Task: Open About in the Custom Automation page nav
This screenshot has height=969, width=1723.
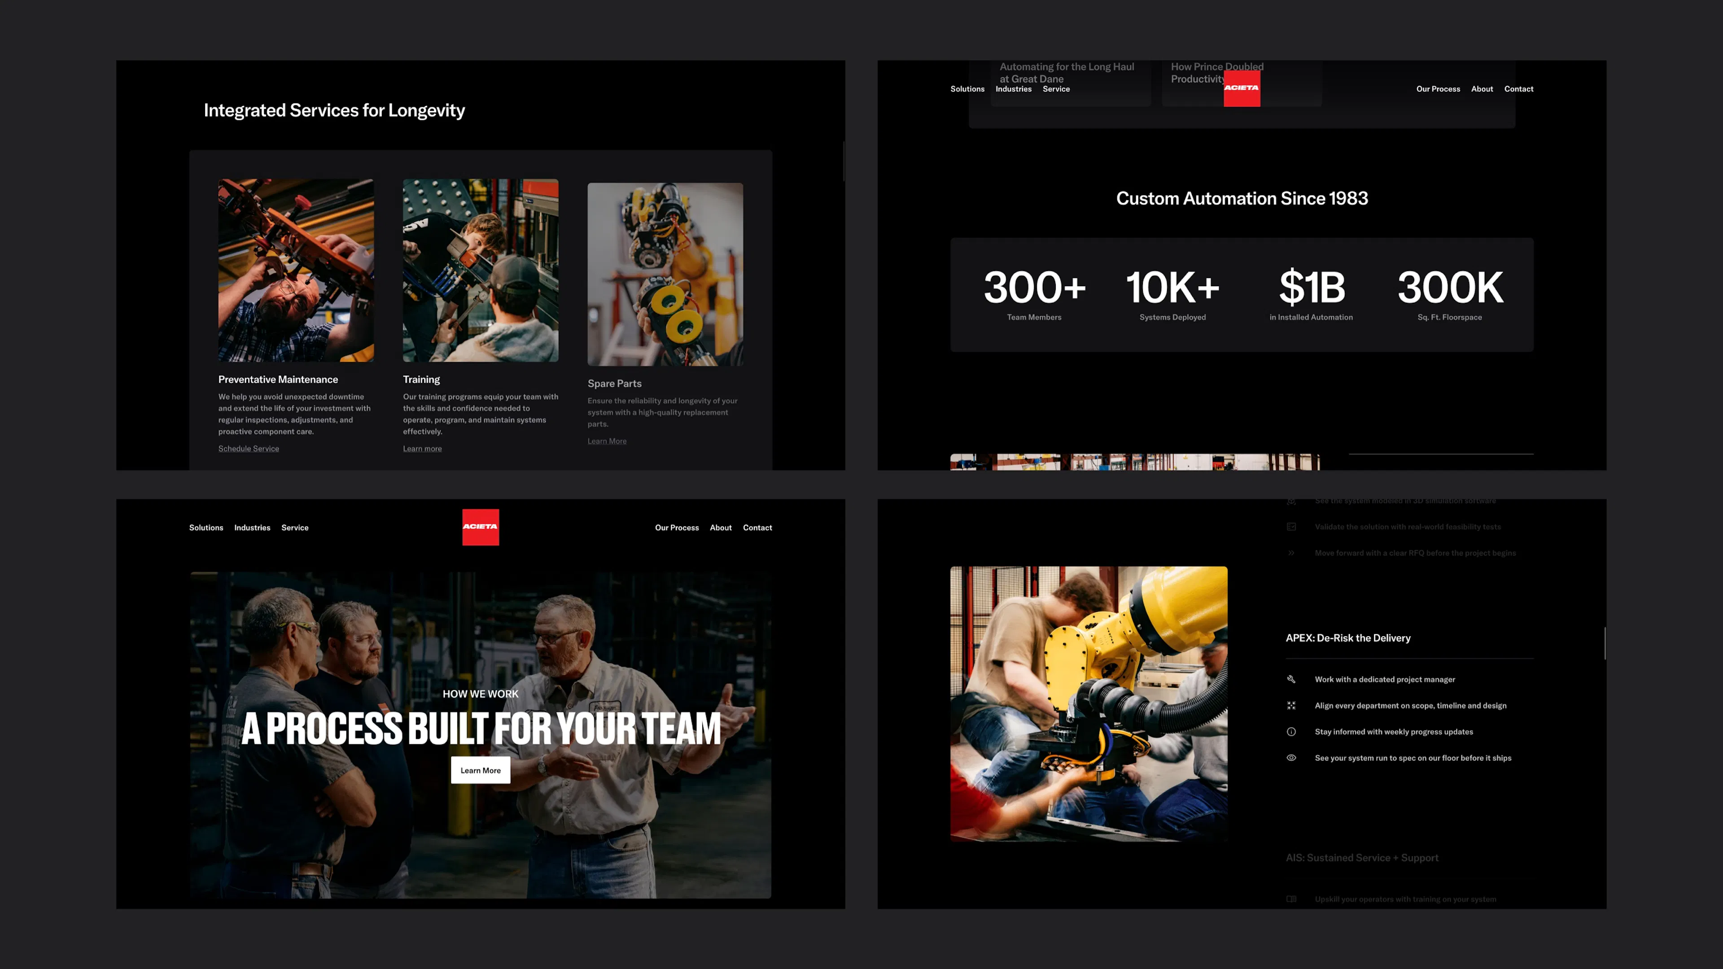Action: pyautogui.click(x=1482, y=89)
